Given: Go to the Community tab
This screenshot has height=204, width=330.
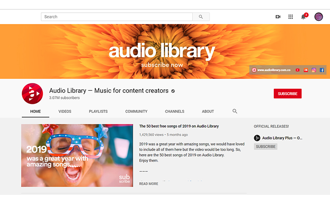Looking at the screenshot, I should tap(136, 112).
